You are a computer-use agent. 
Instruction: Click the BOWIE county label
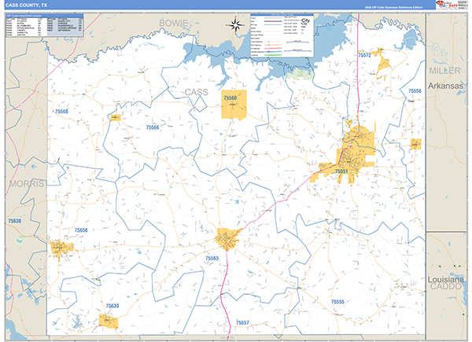[172, 24]
